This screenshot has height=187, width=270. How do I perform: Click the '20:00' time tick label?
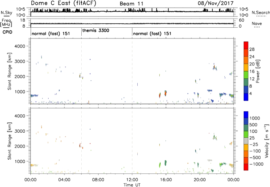point(199,180)
